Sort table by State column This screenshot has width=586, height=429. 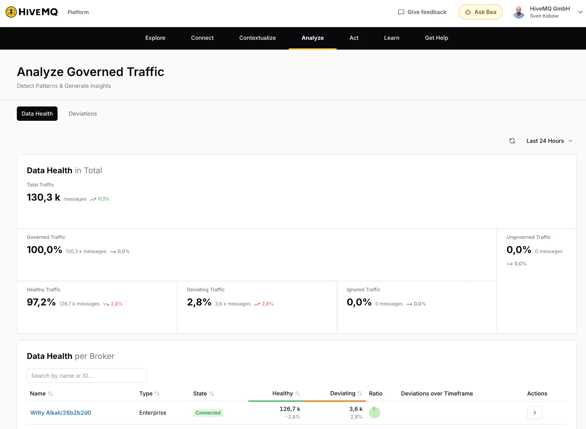point(211,394)
